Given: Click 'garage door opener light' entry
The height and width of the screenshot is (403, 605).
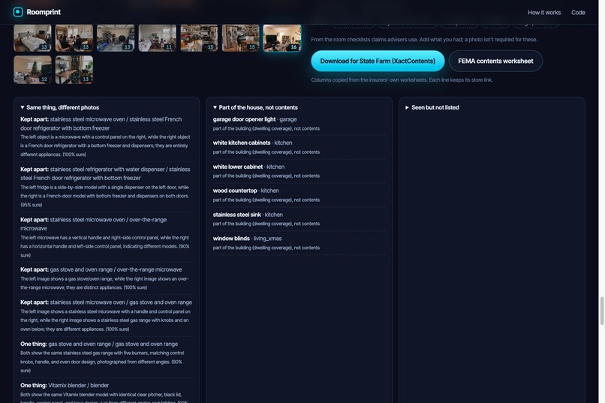Looking at the screenshot, I should (299, 123).
